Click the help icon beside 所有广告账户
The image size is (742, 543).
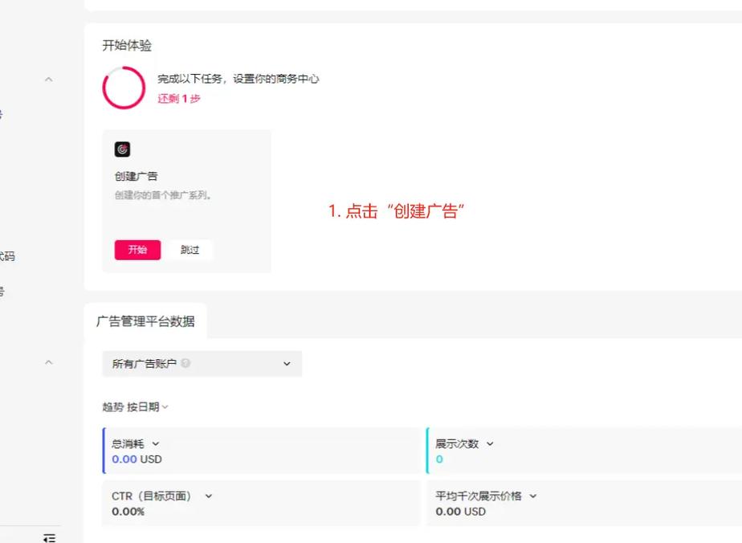(x=185, y=363)
